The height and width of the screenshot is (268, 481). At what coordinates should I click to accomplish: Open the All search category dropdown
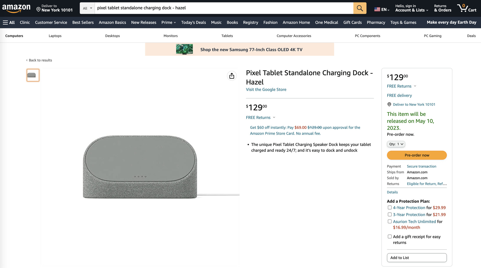click(87, 8)
